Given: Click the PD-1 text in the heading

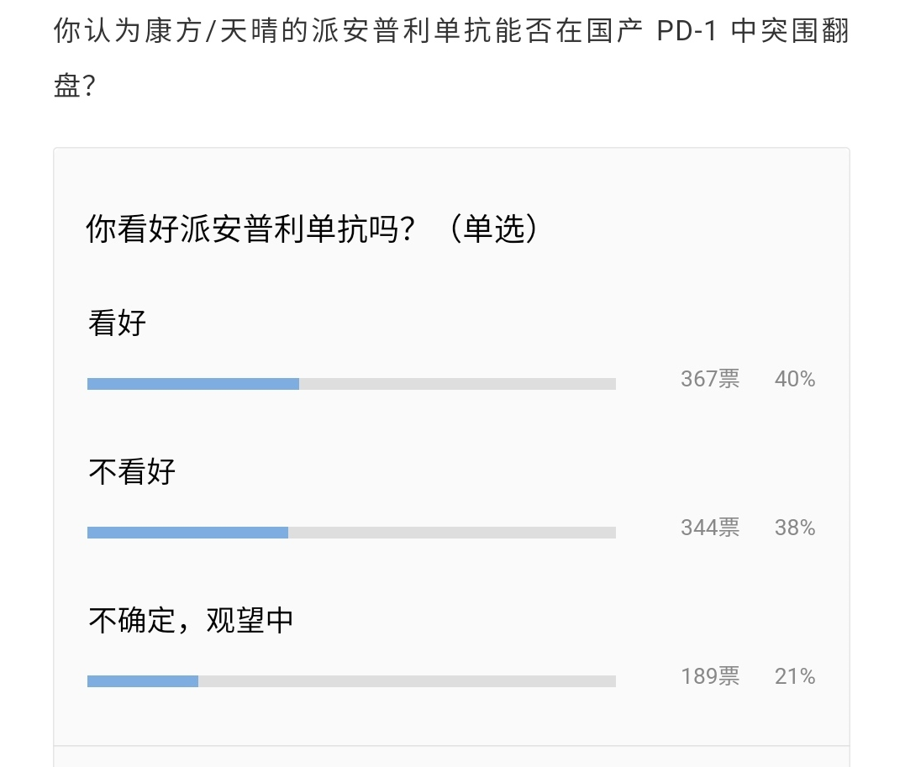Looking at the screenshot, I should pyautogui.click(x=687, y=30).
